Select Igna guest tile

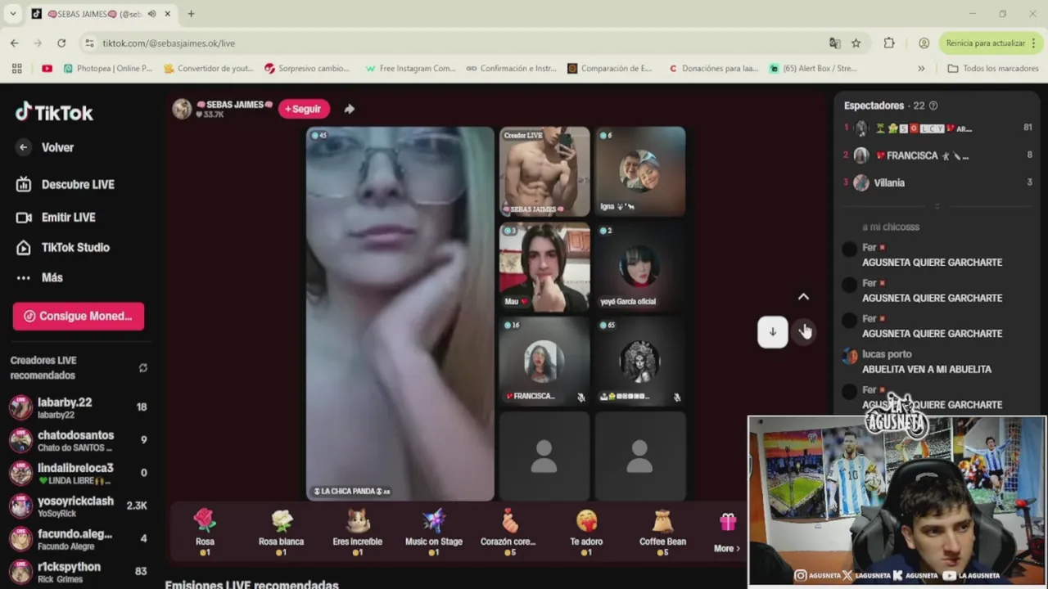[x=640, y=172]
